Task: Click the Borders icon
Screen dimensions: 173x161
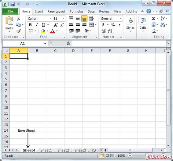Action: coord(31,31)
